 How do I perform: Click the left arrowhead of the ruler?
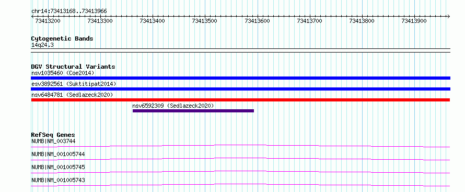click(32, 16)
